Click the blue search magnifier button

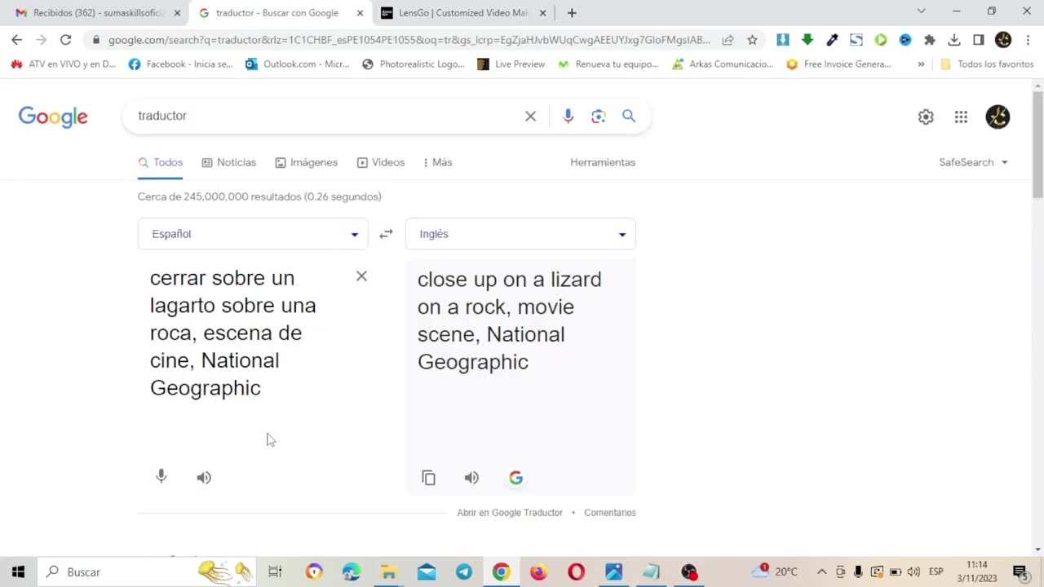629,117
